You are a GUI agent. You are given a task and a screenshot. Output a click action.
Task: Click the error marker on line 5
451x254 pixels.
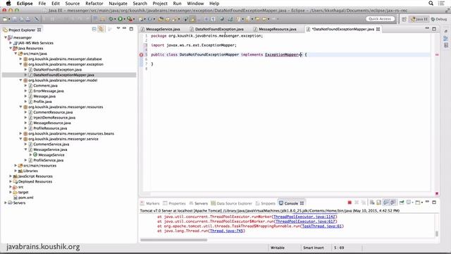click(141, 55)
